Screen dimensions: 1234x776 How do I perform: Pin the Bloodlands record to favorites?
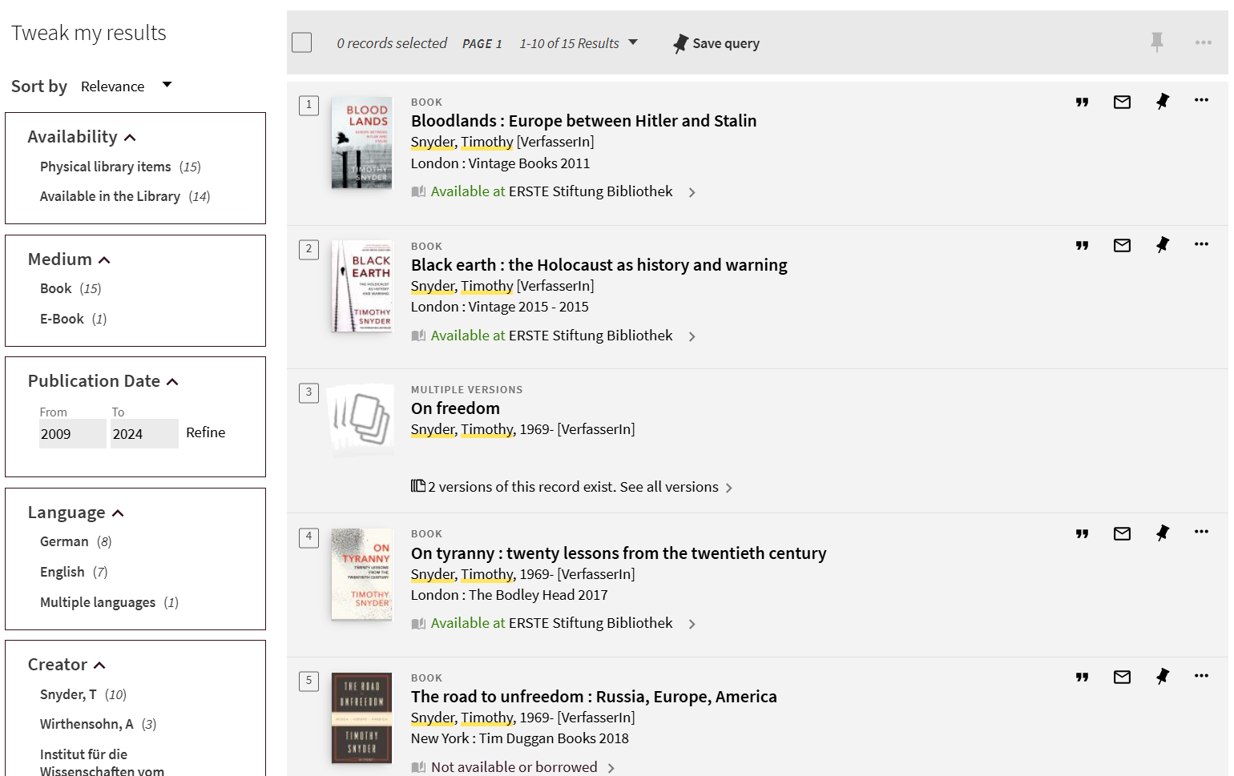[x=1162, y=101]
